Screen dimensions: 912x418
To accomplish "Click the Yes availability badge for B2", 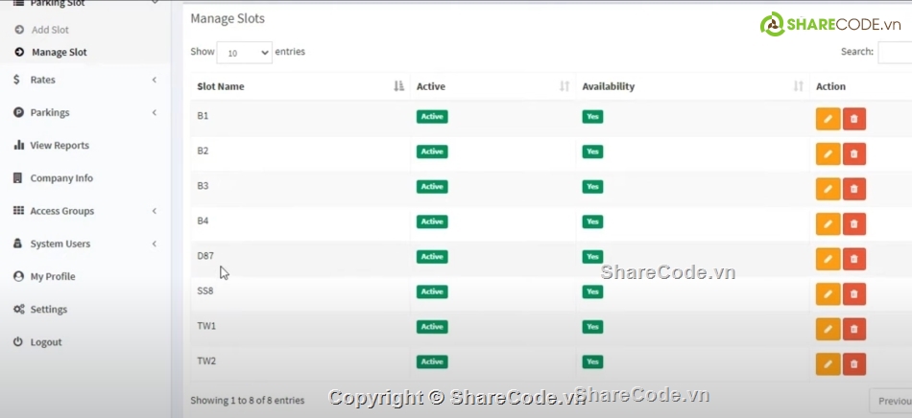I will click(x=592, y=151).
